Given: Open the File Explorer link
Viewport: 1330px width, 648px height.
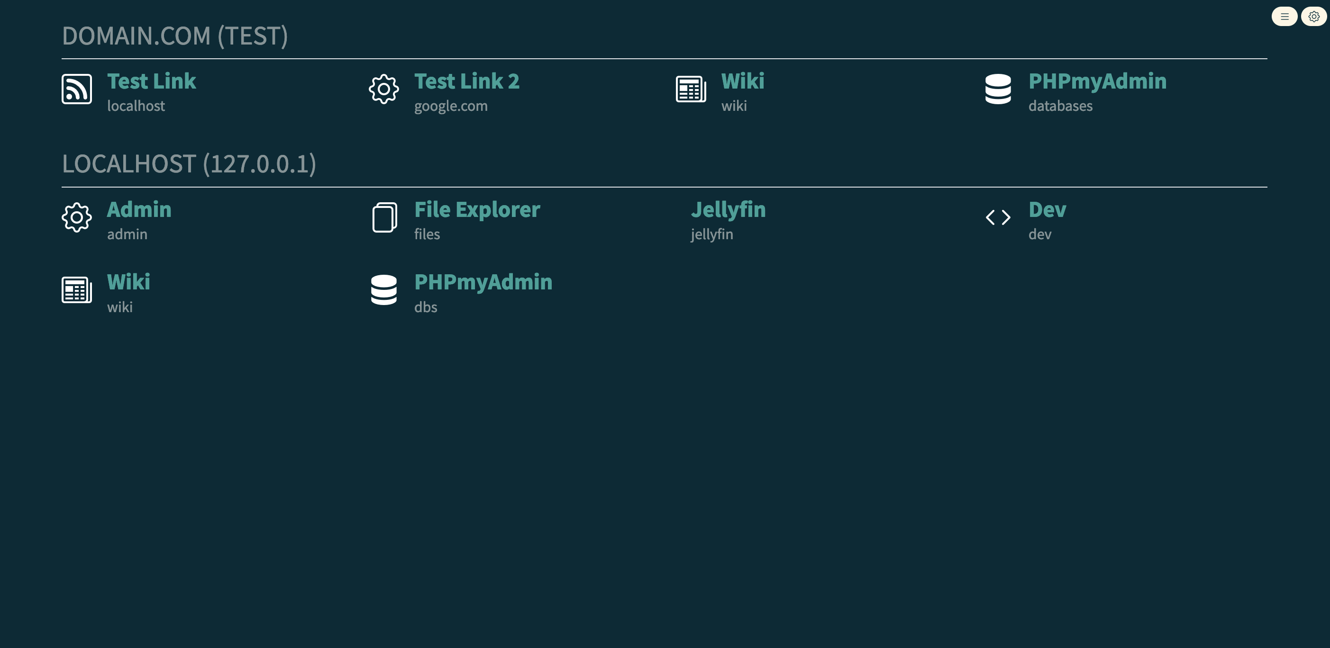Looking at the screenshot, I should pos(477,209).
